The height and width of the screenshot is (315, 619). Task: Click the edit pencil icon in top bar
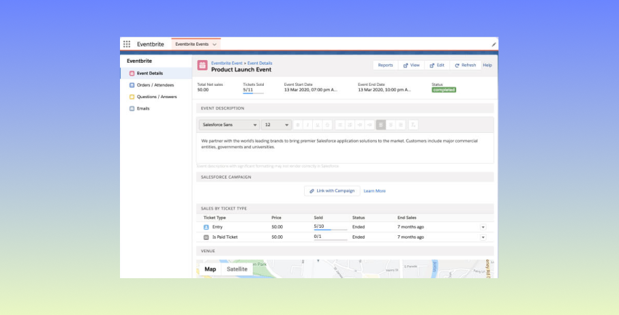pyautogui.click(x=494, y=44)
